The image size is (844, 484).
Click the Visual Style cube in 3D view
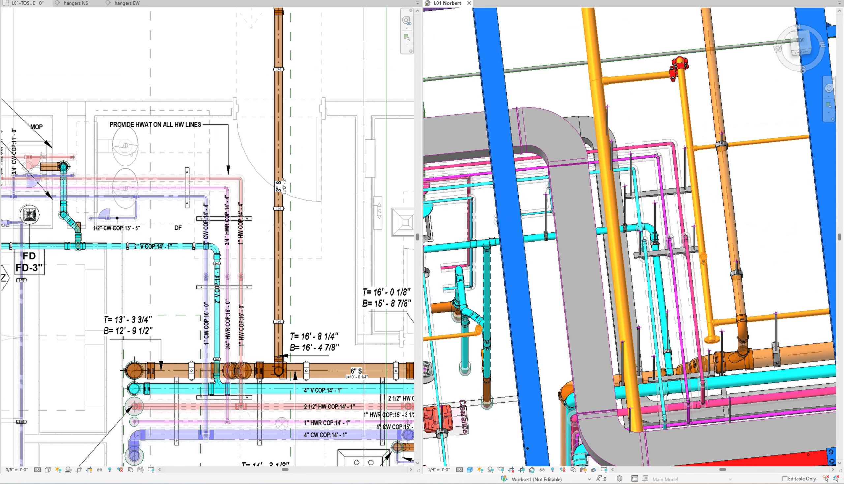(x=470, y=470)
